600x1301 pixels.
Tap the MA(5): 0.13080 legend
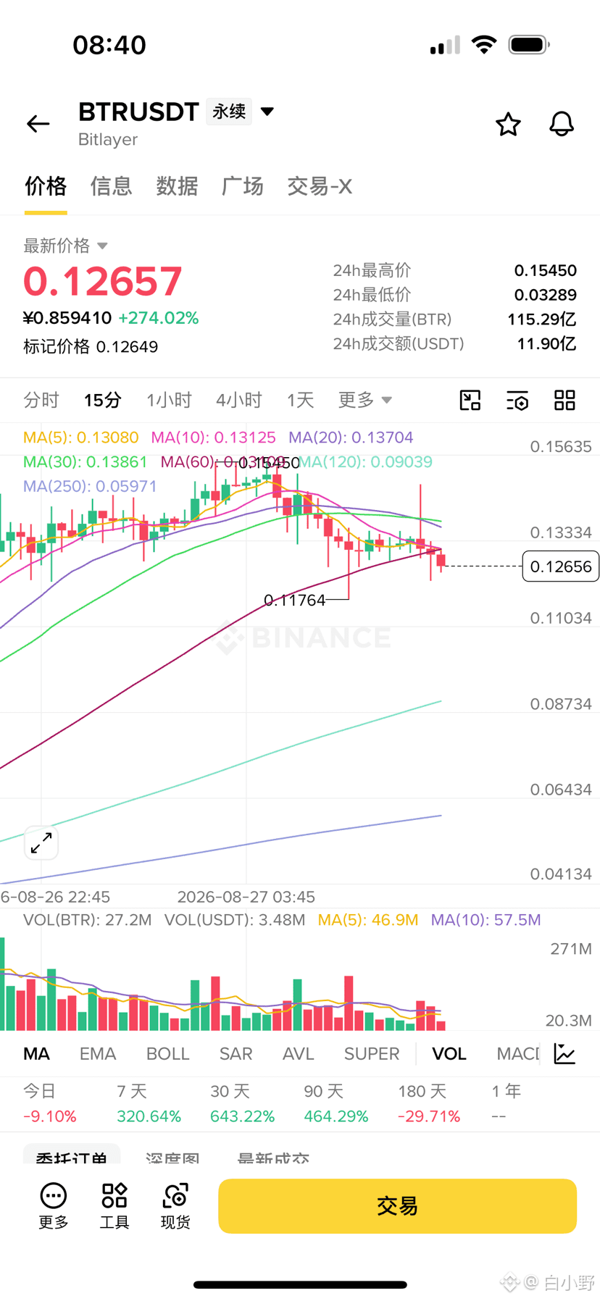80,438
